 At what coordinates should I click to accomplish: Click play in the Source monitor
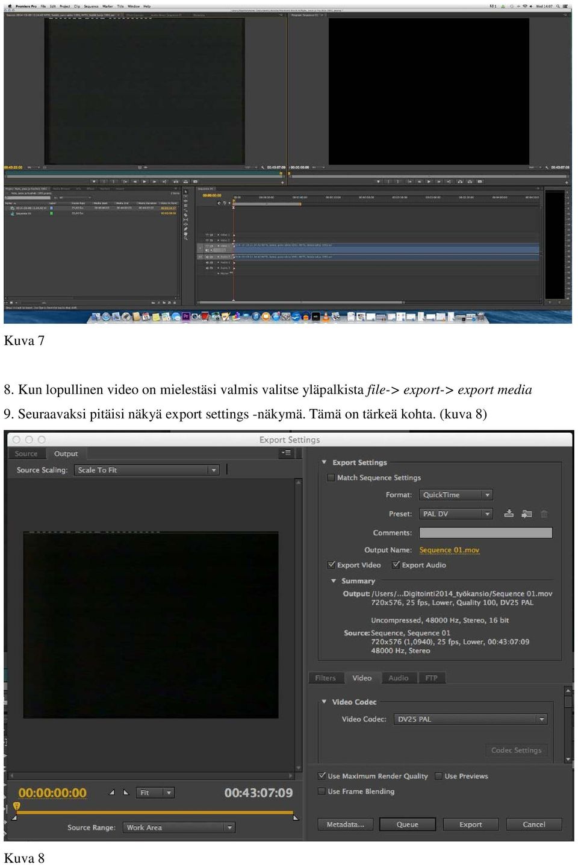coord(144,181)
